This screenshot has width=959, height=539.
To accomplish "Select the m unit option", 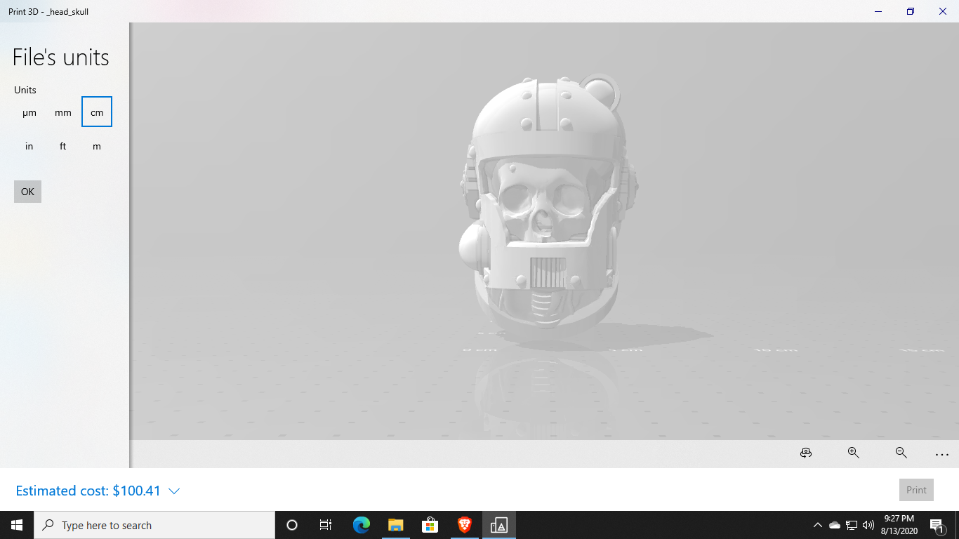I will 97,146.
